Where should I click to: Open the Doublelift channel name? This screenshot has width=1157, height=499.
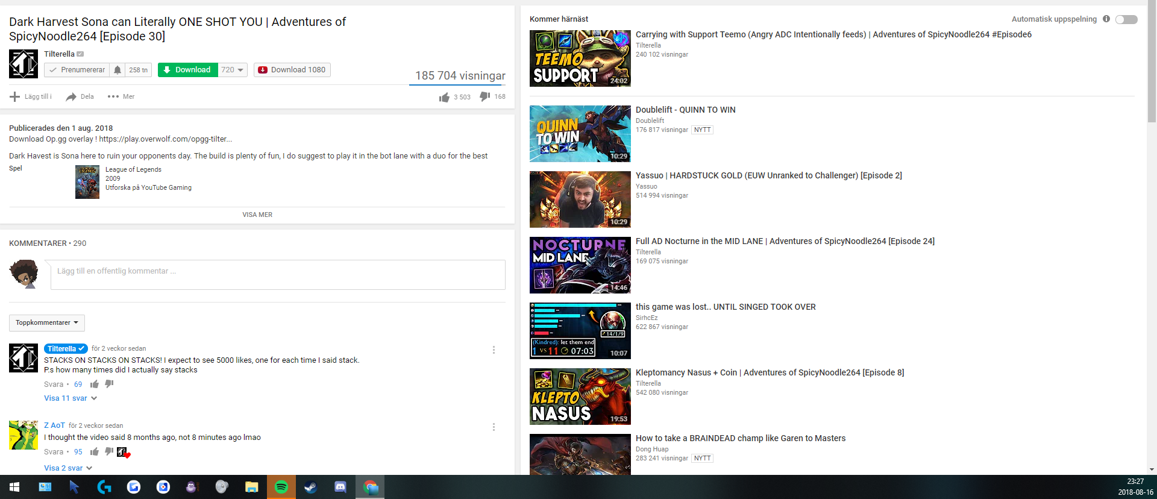coord(650,121)
